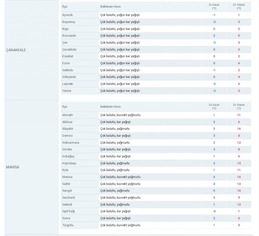
Task: Click En Düşük header in Çanakkale table
Action: click(214, 7)
